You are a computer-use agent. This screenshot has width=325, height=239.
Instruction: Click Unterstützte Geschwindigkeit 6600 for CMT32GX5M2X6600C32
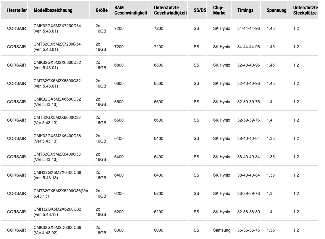point(159,120)
